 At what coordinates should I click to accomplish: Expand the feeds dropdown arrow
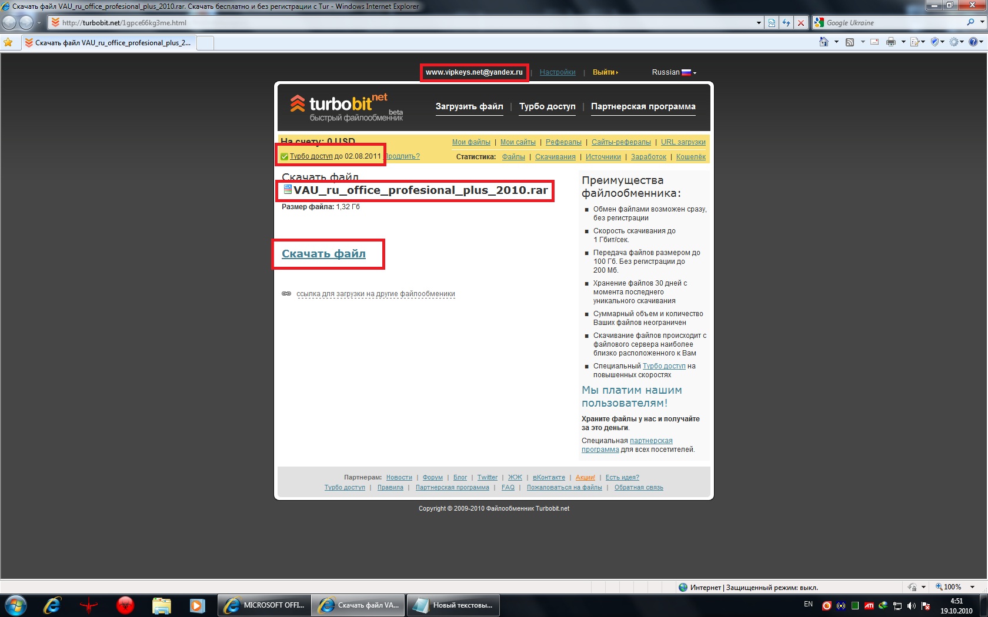coord(862,42)
